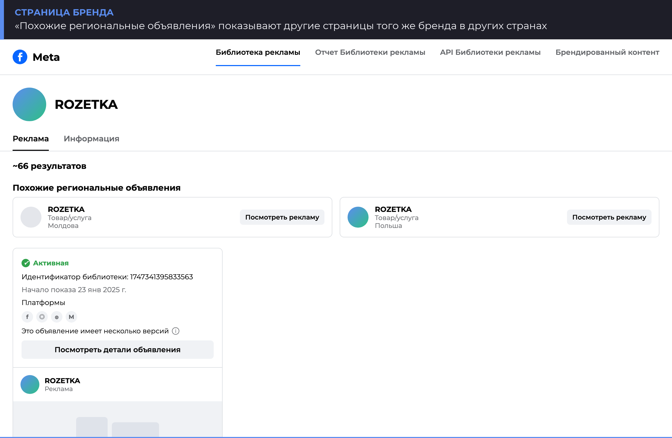Open Отчет Библиотеки рекламы tab
Viewport: 672px width, 438px height.
click(x=370, y=52)
